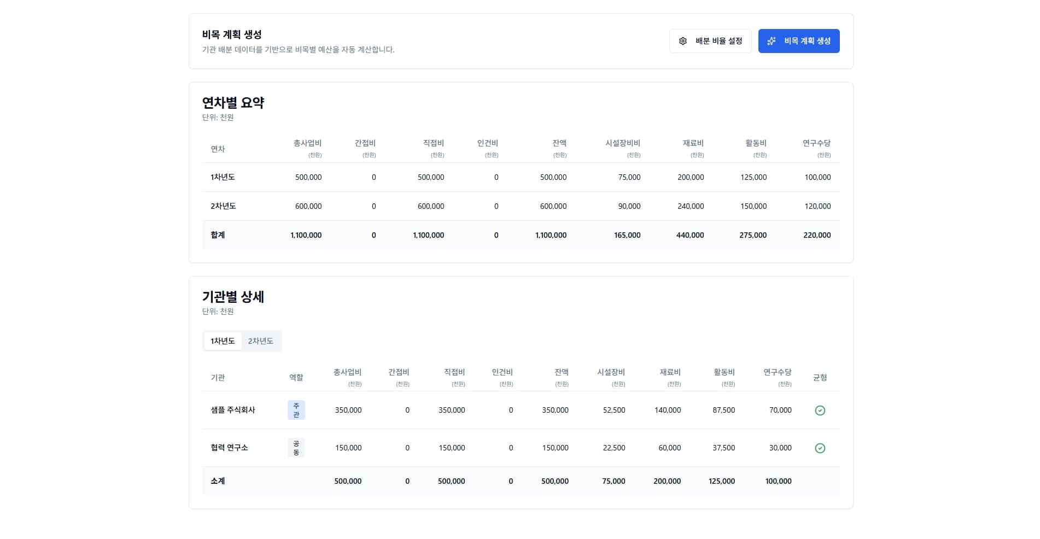Click the green balance check icon for 샘플 주식회사
The image size is (1040, 539).
coord(820,411)
